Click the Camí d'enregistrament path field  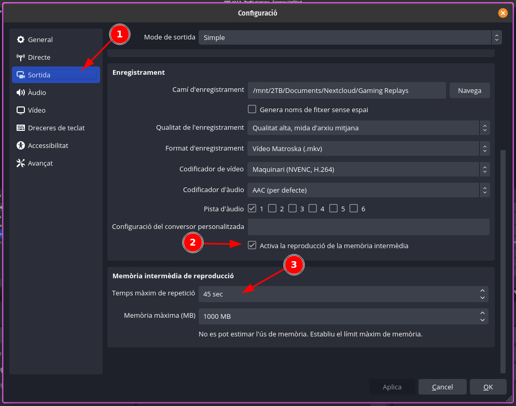pos(346,90)
